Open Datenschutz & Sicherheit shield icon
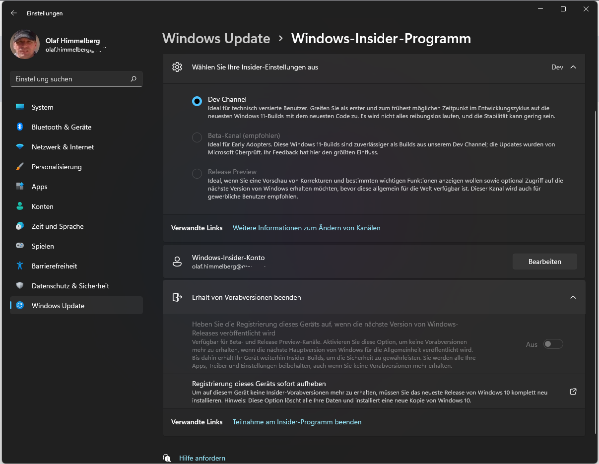 (20, 286)
